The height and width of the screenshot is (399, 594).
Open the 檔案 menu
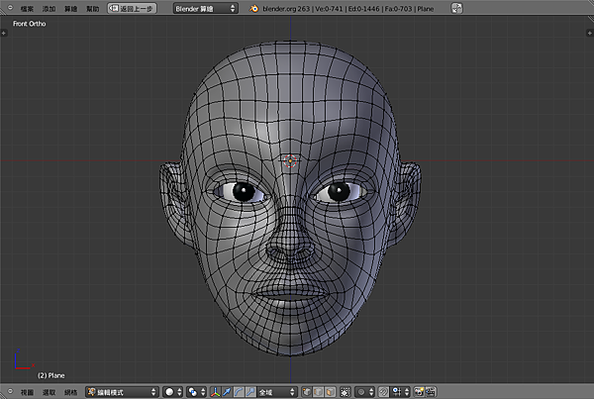[27, 8]
